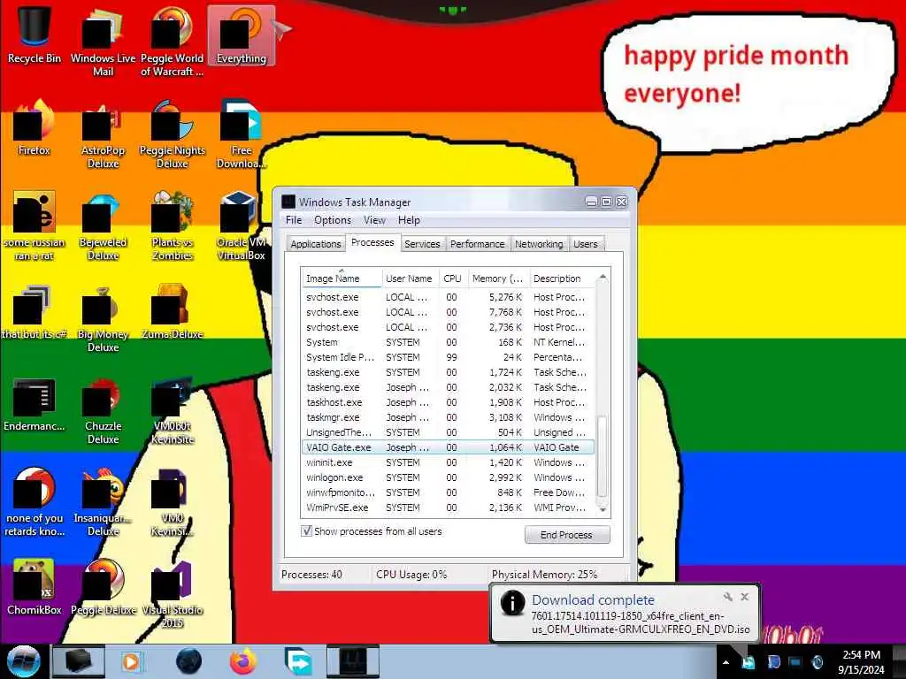Open the Recycle Bin desktop icon
The width and height of the screenshot is (906, 679).
35,34
